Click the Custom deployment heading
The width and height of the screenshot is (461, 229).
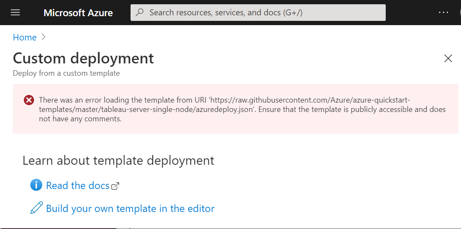tap(83, 58)
